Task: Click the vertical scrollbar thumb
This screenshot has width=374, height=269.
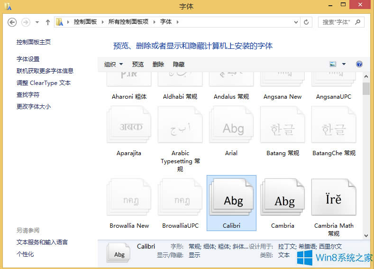Action: coord(366,89)
